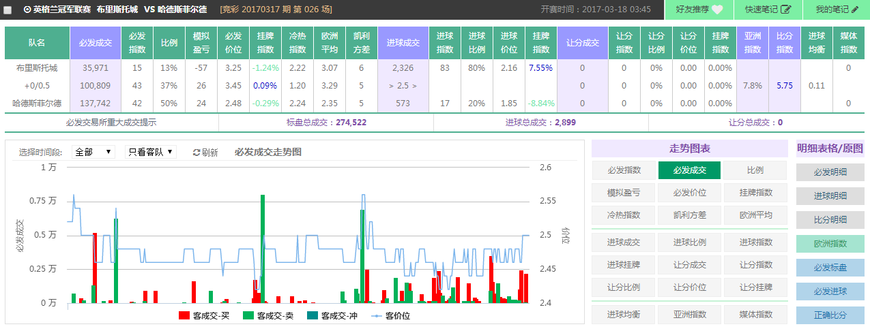Click the 进球成交 column header
870x331 pixels.
(x=403, y=43)
